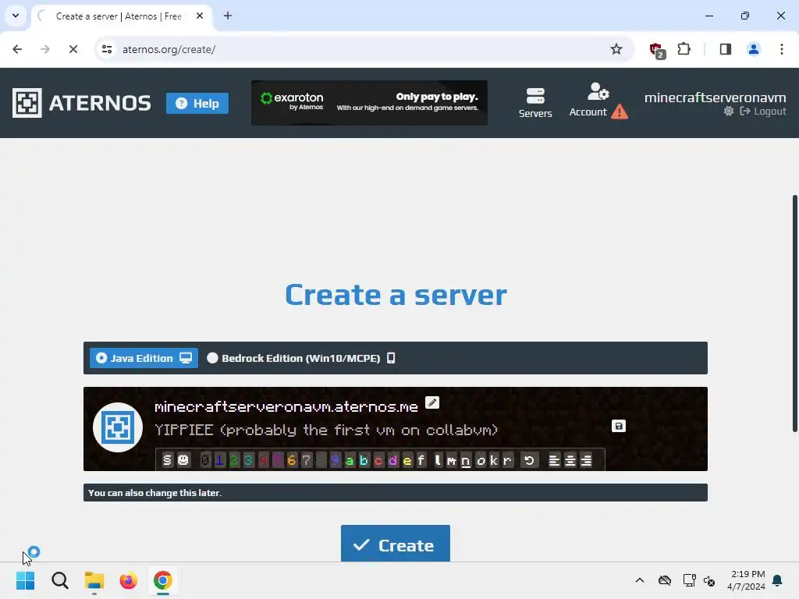
Task: Open File Explorer from taskbar
Action: pyautogui.click(x=94, y=580)
